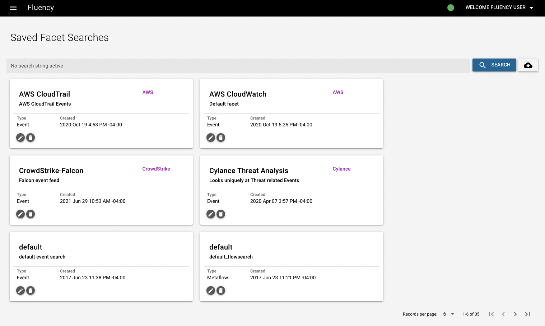Click the 'default_flowsearch' description text
The height and width of the screenshot is (326, 545).
tap(231, 257)
